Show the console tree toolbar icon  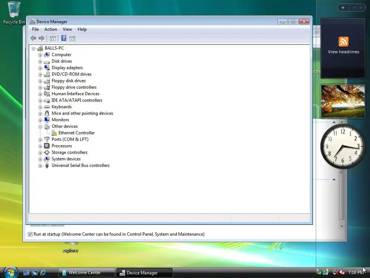coord(53,38)
